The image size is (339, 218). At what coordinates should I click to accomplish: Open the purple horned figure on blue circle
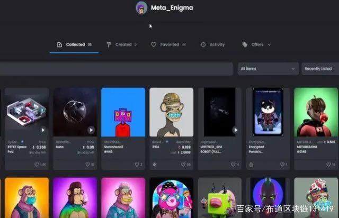[268, 198]
